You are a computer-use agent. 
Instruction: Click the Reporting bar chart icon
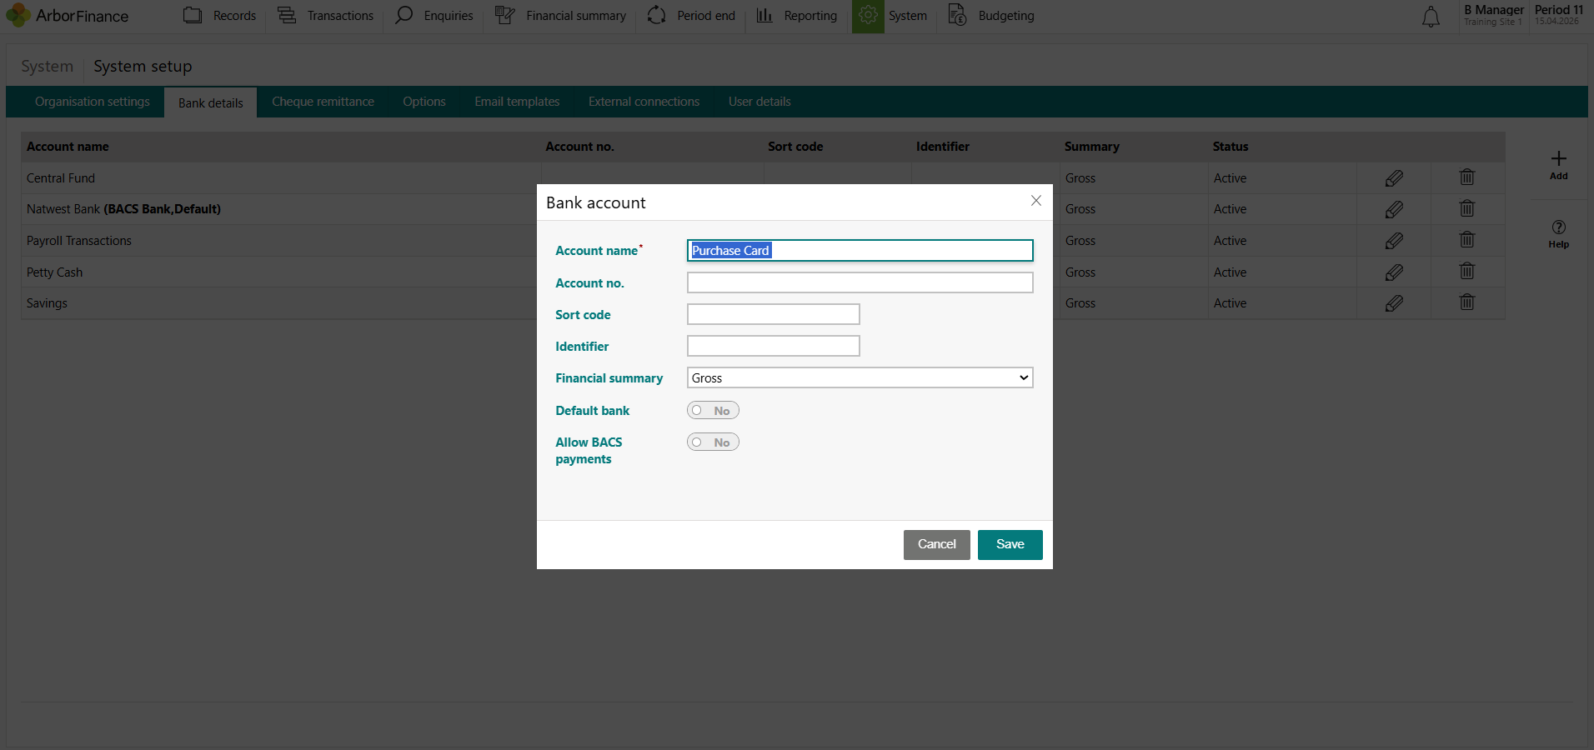[764, 15]
